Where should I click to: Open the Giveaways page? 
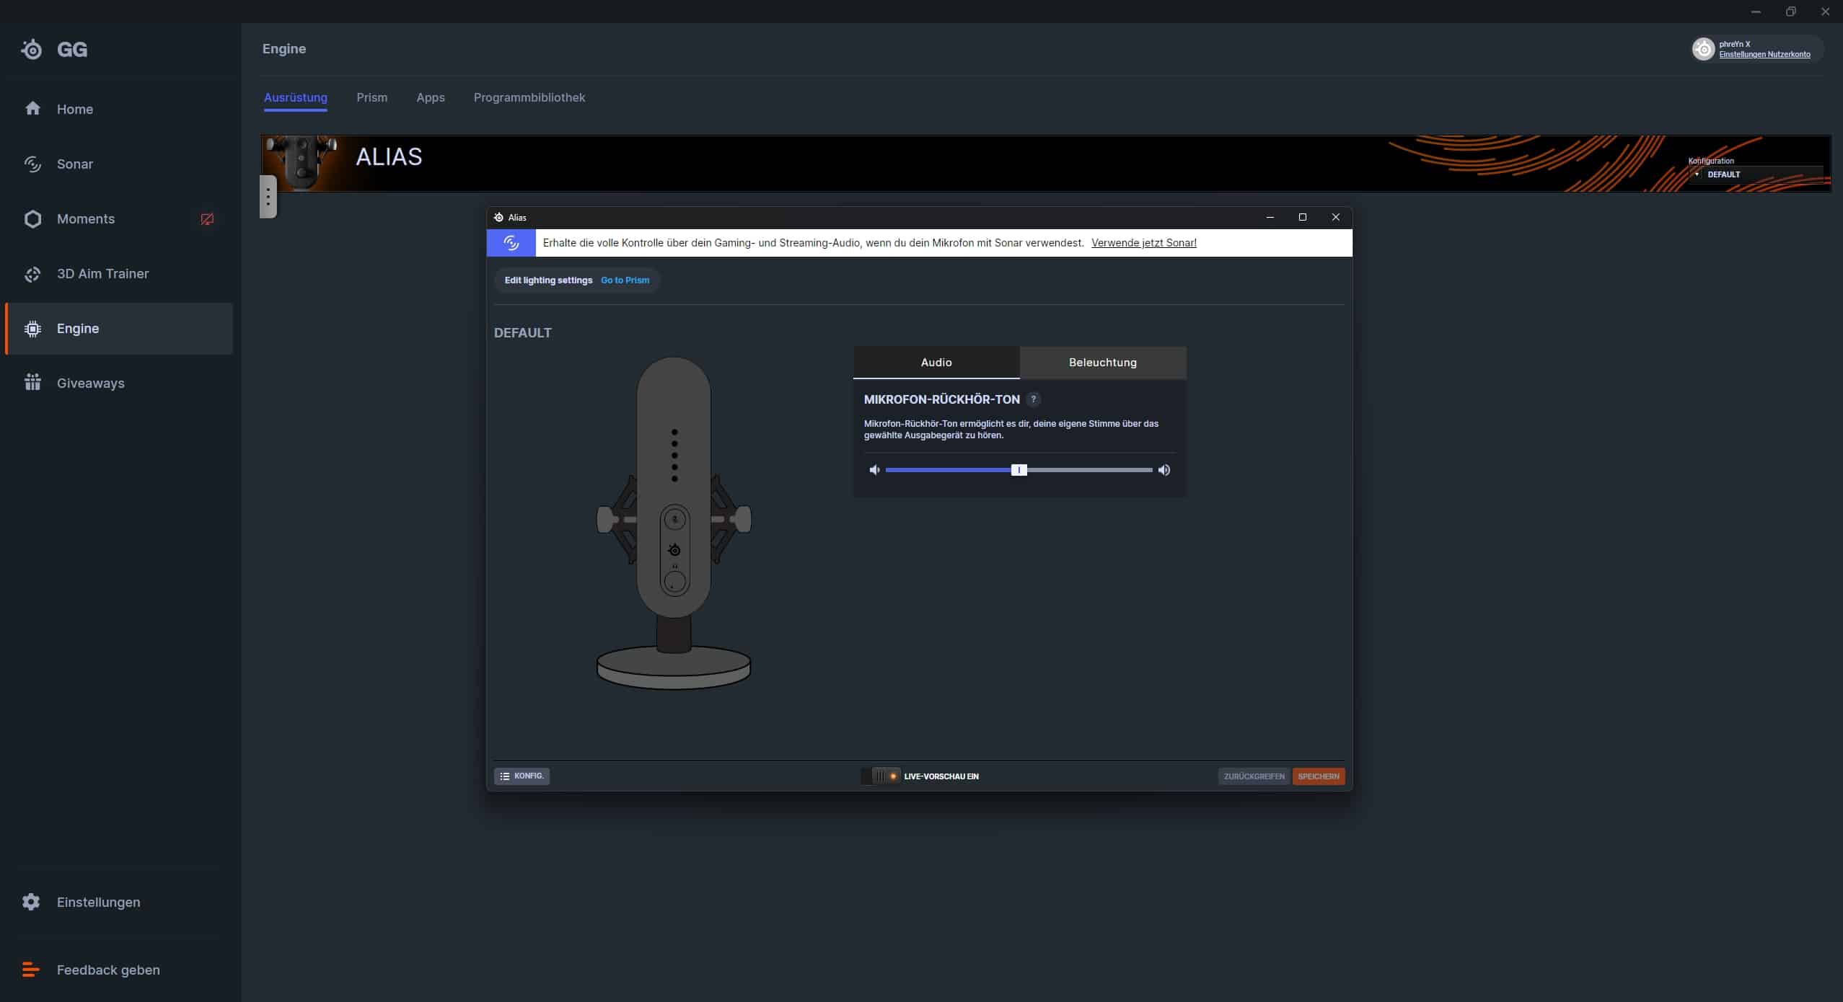(90, 383)
